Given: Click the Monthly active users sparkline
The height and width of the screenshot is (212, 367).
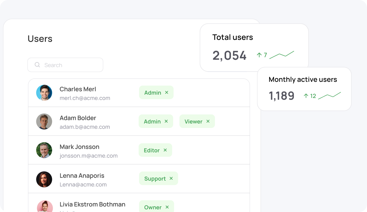Looking at the screenshot, I should [x=329, y=96].
